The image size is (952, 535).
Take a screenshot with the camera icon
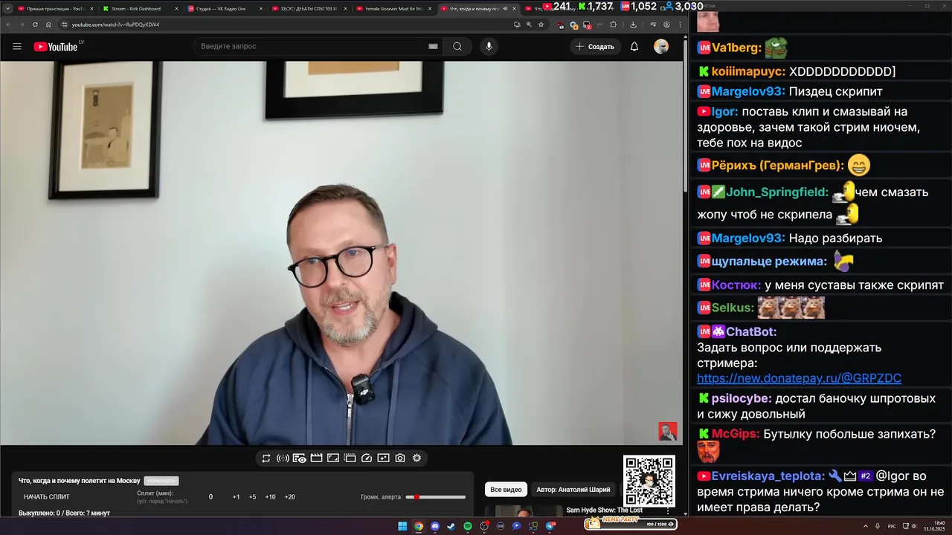click(x=400, y=458)
